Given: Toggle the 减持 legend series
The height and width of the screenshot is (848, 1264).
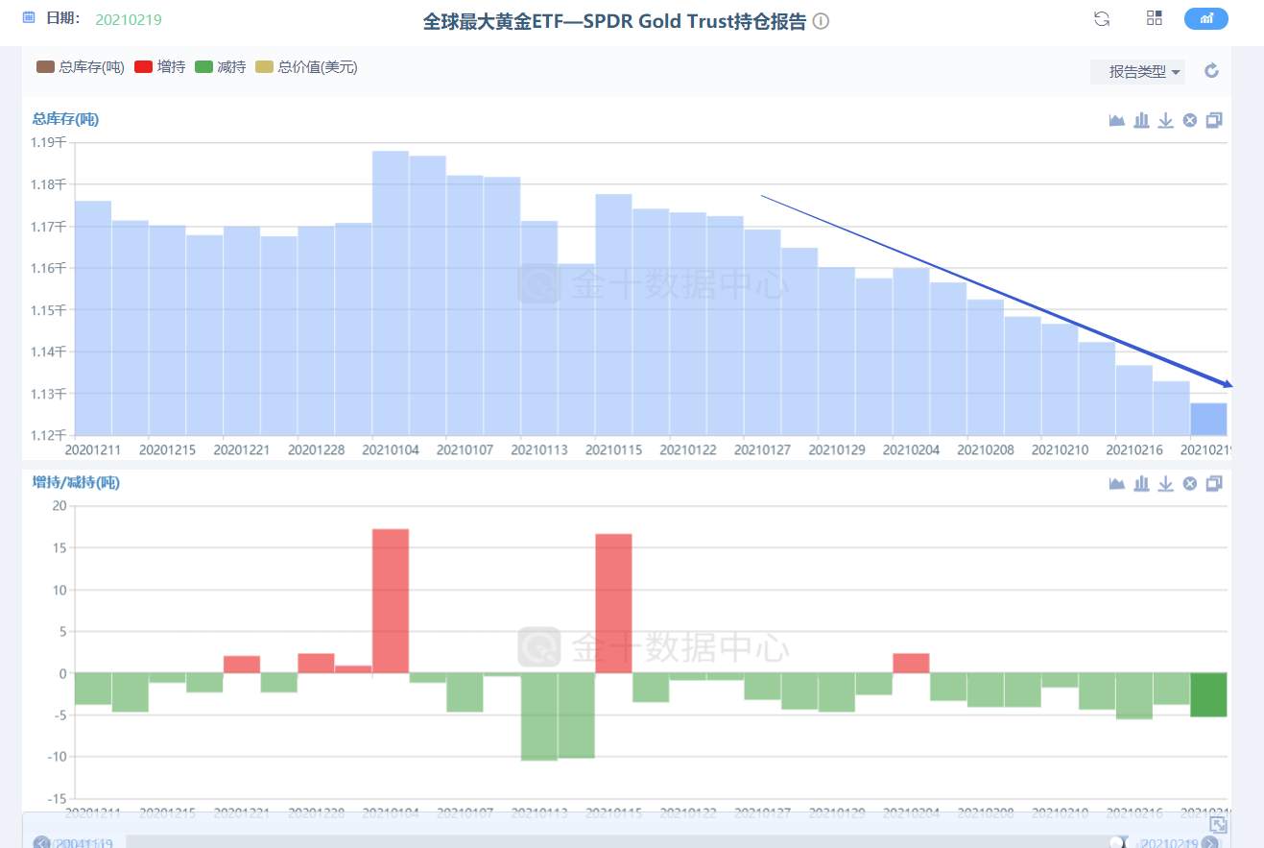Looking at the screenshot, I should point(220,67).
